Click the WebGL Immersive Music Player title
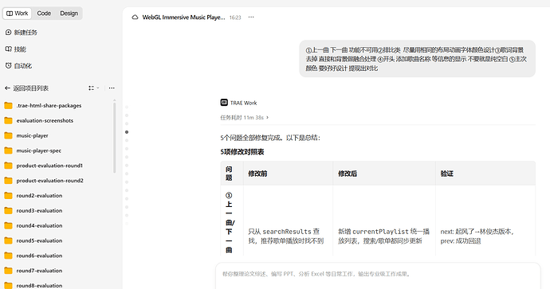550x289 pixels. [x=183, y=18]
